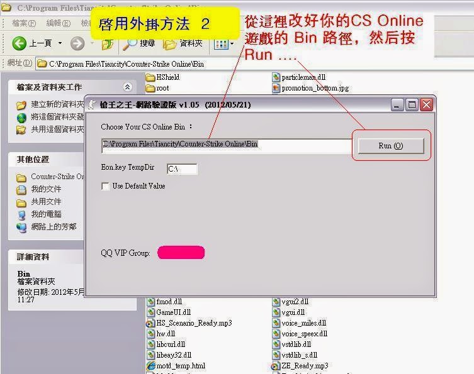The height and width of the screenshot is (374, 474).
Task: Select the HShield folder icon
Action: pos(150,77)
